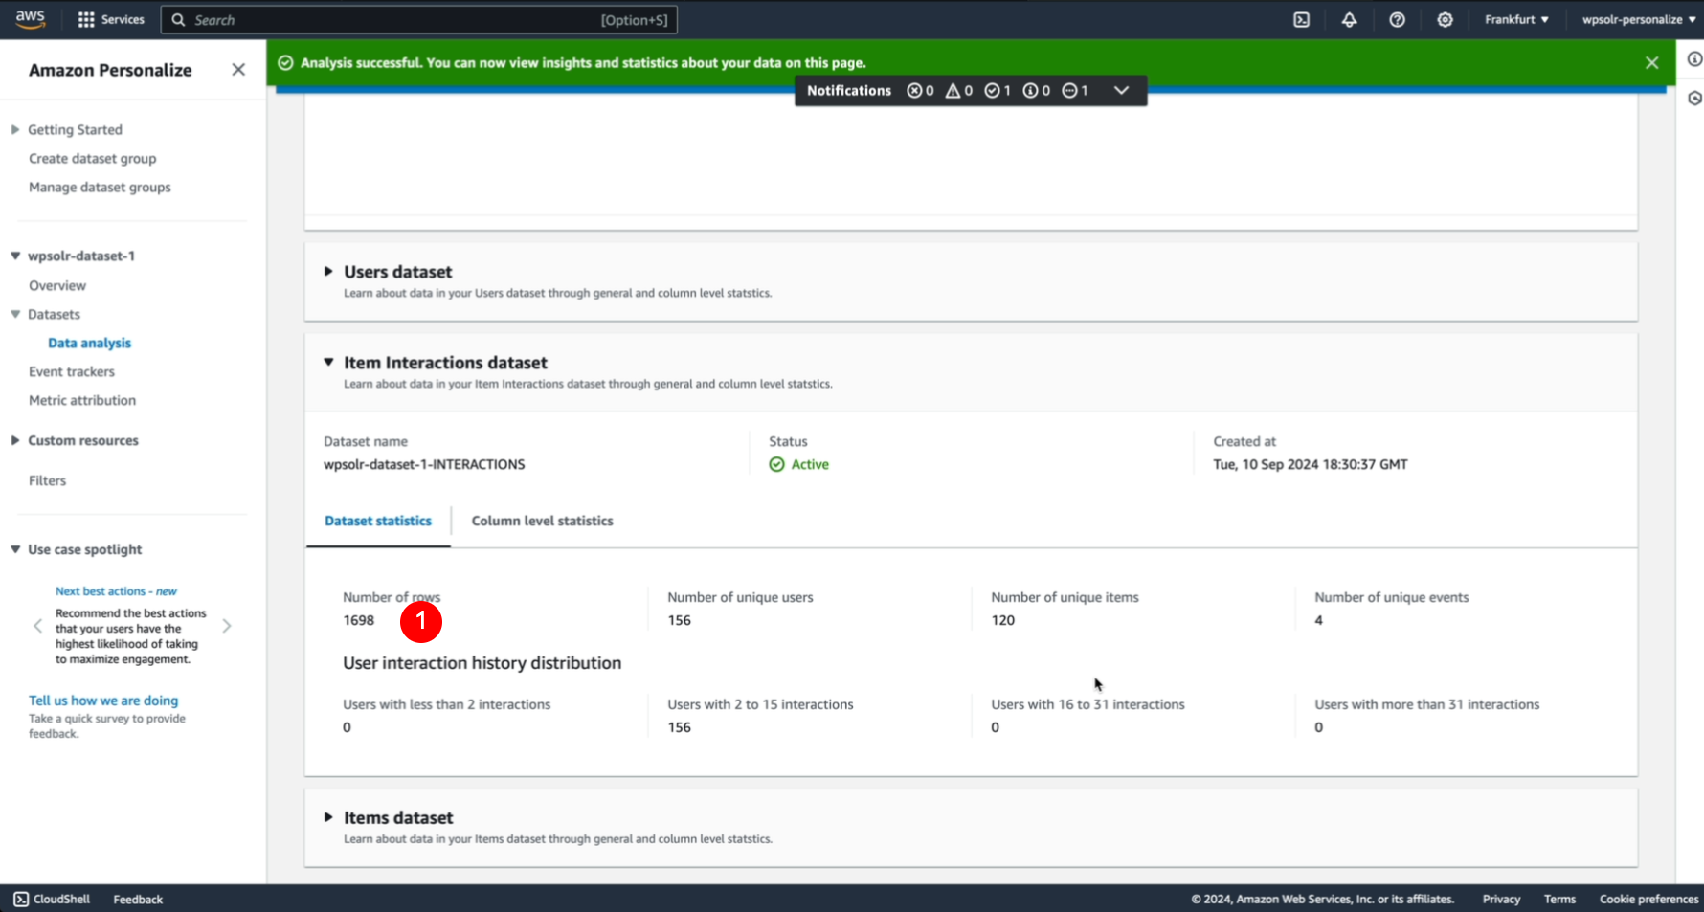Select Data analysis in sidebar
The width and height of the screenshot is (1704, 912).
pyautogui.click(x=89, y=343)
